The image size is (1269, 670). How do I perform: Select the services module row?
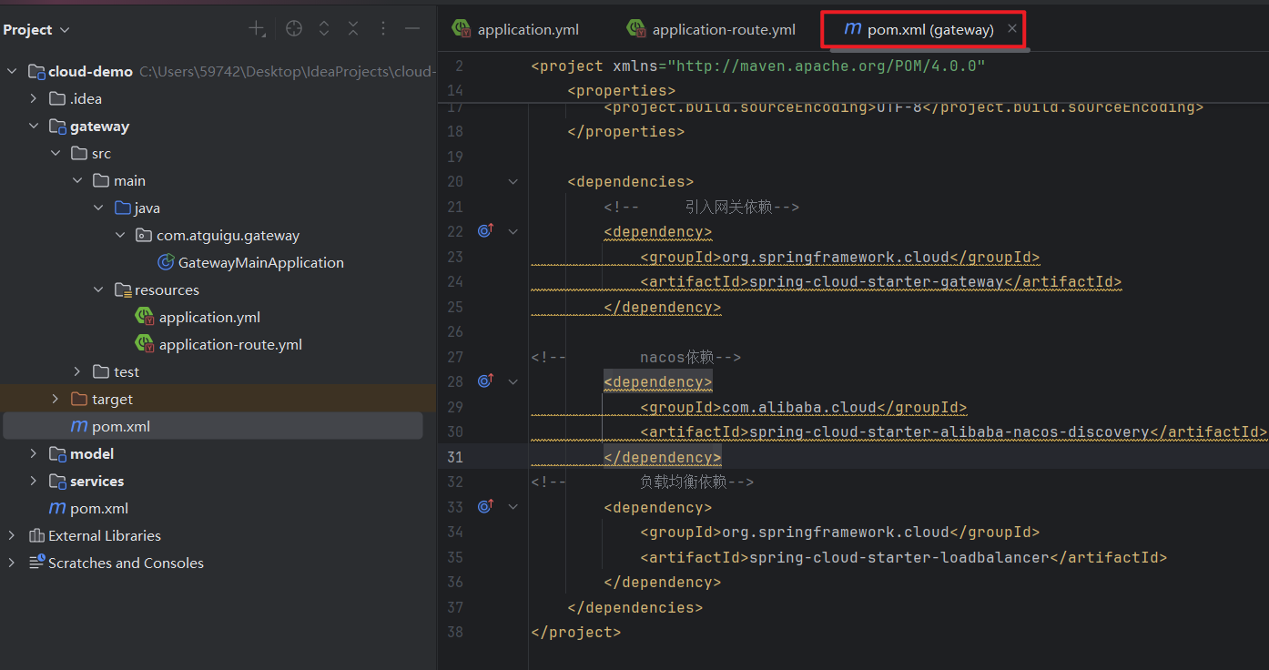(x=218, y=481)
